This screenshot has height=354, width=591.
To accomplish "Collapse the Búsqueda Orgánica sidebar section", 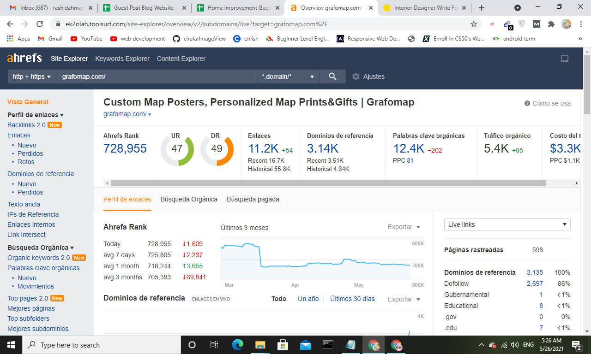I will (41, 248).
